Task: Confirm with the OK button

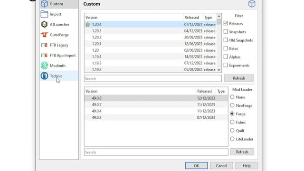Action: pyautogui.click(x=196, y=166)
